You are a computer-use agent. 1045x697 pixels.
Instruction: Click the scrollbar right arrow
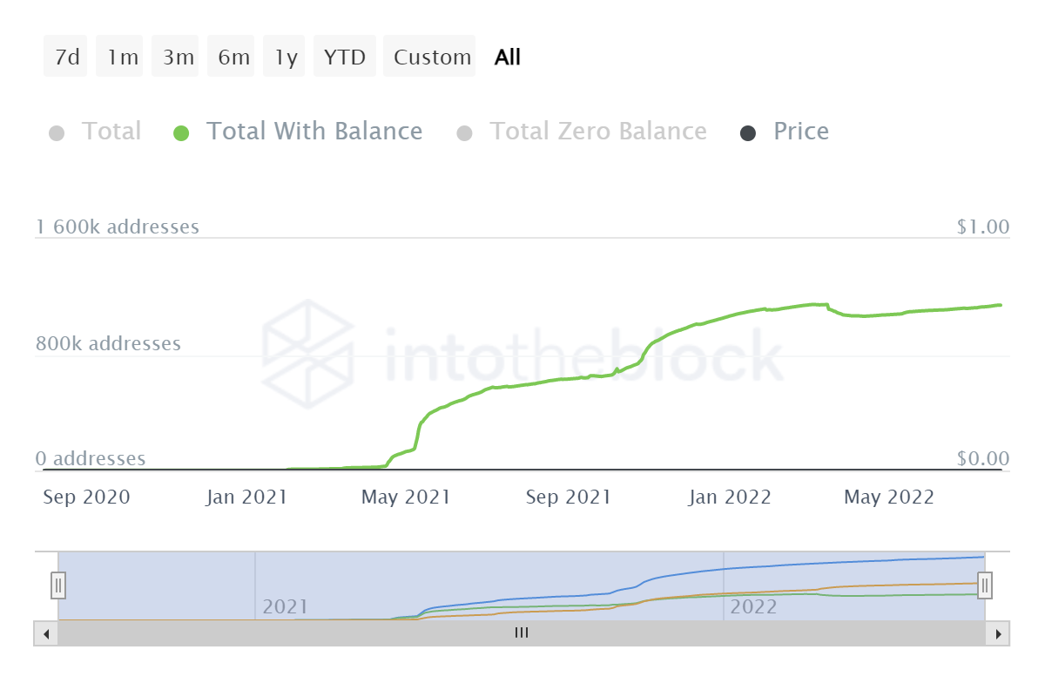point(999,633)
